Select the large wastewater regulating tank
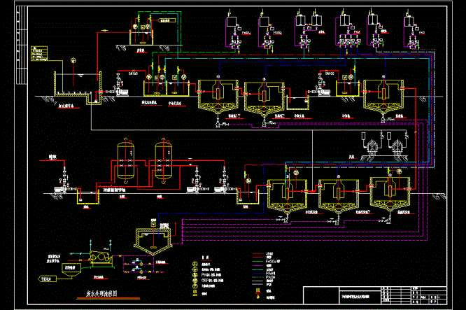The height and width of the screenshot is (310, 466). click(78, 87)
